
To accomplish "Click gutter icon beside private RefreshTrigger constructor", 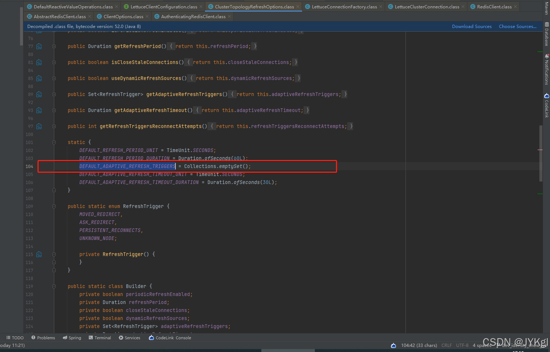I will coord(39,254).
